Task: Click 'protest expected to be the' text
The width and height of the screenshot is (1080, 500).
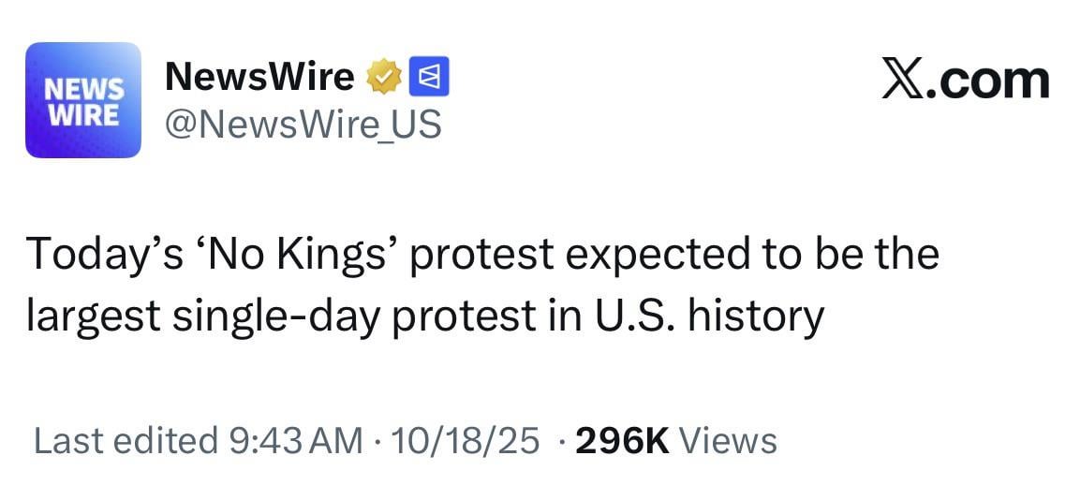Action: point(673,255)
